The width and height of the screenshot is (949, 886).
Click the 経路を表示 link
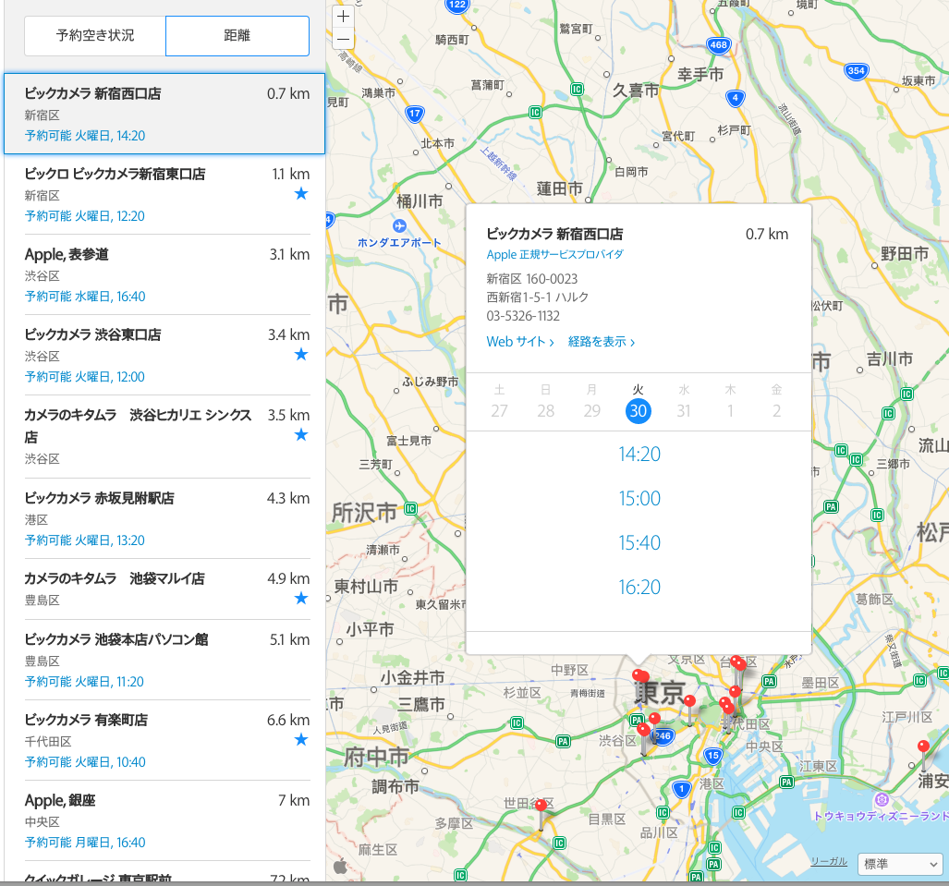tap(601, 342)
